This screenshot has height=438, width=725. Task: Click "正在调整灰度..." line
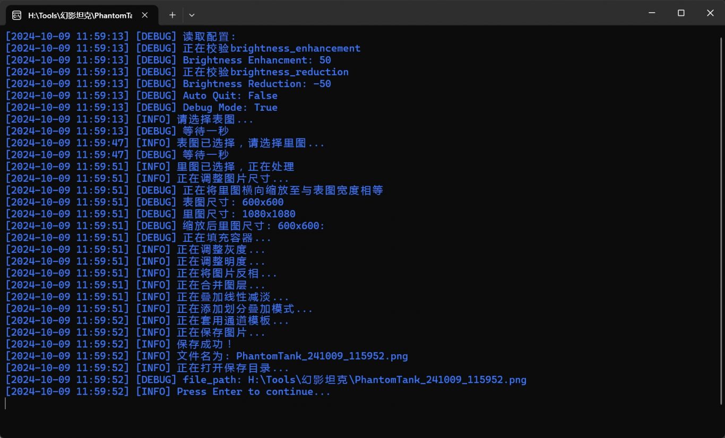(x=135, y=250)
